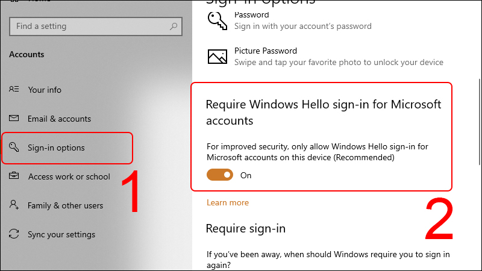The width and height of the screenshot is (482, 271).
Task: Click the Access work or school briefcase icon
Action: [x=14, y=176]
